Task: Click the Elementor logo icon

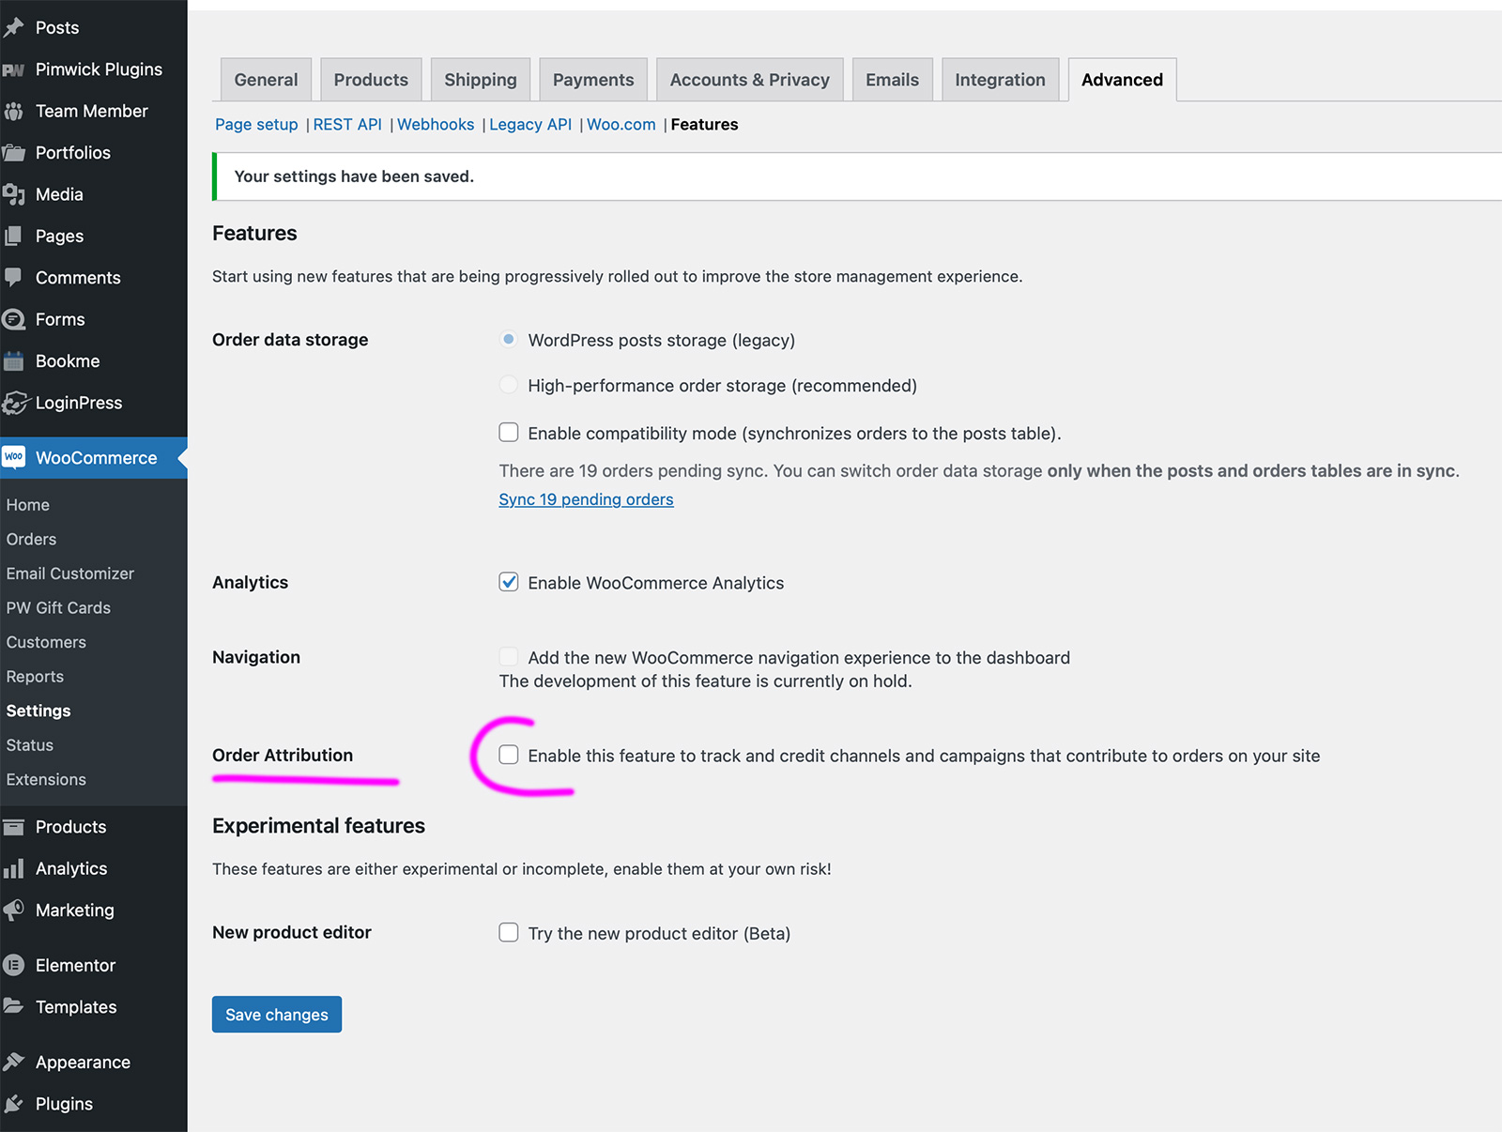Action: [x=13, y=965]
